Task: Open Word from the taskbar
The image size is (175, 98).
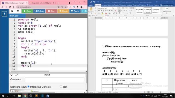Action: 48,96
